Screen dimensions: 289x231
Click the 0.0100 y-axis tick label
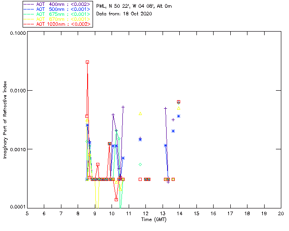(18, 91)
